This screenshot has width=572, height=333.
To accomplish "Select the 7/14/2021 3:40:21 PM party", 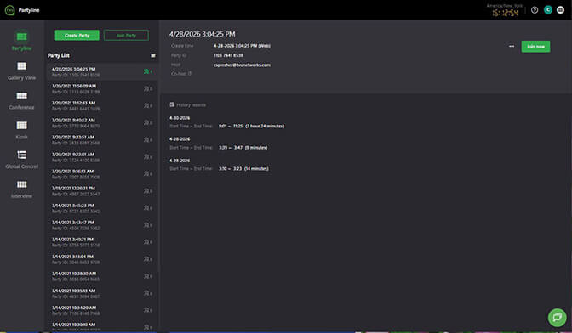I will tap(102, 242).
